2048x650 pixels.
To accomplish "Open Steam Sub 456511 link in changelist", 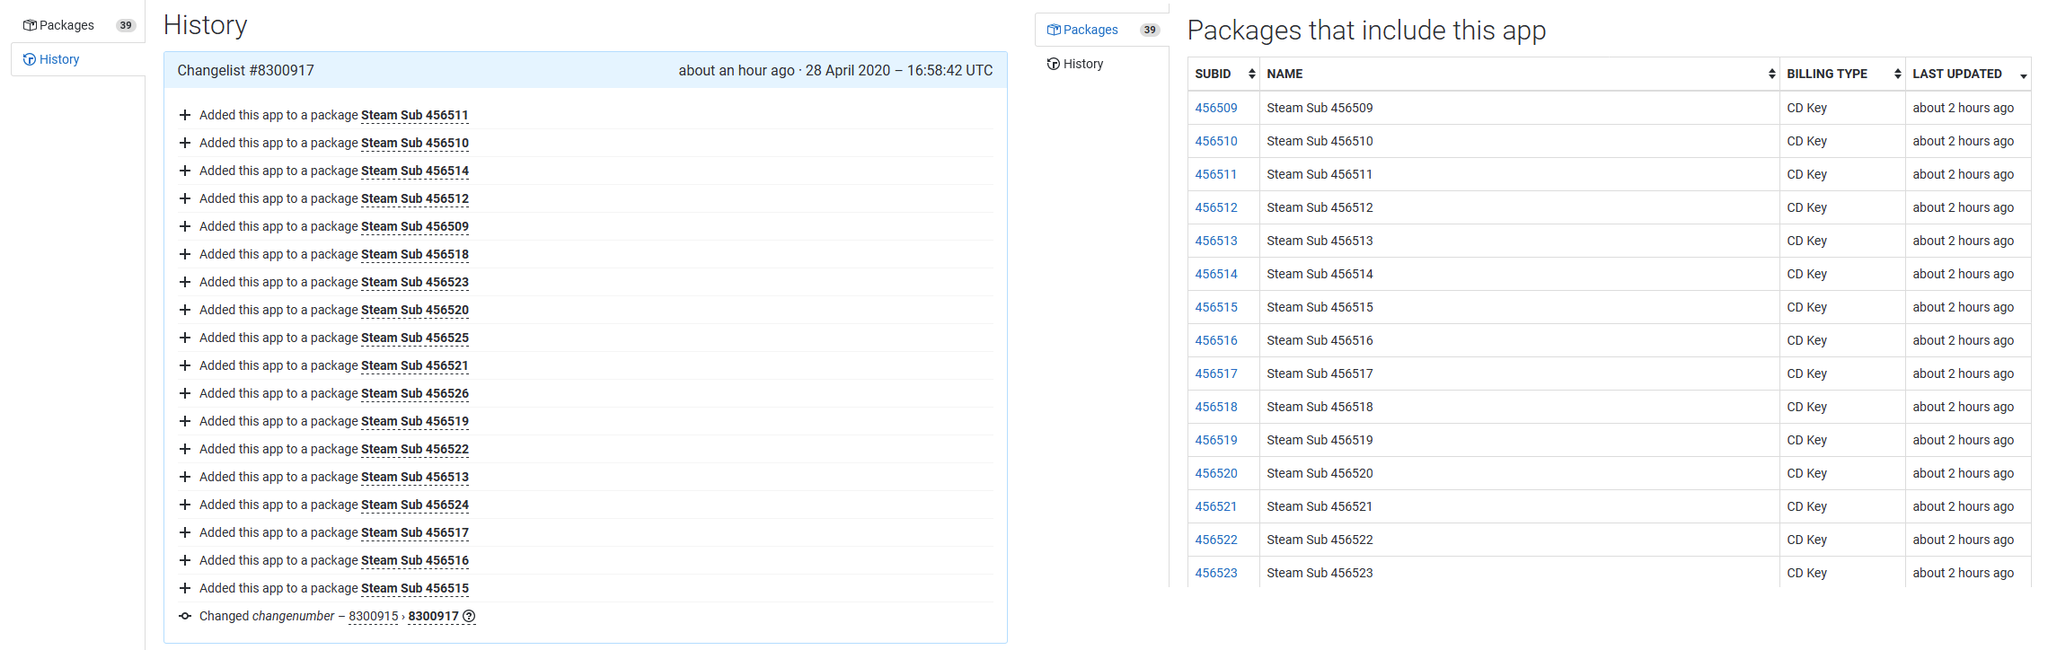I will click(415, 115).
